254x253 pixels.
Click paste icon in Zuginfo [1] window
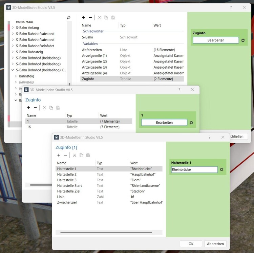(x=88, y=155)
